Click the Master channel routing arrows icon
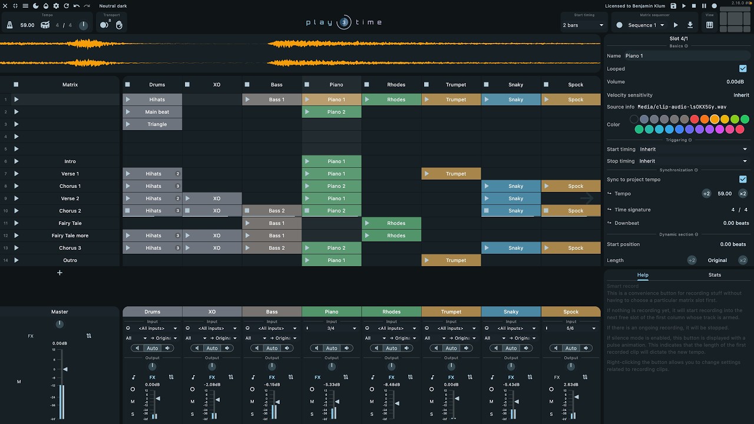Screen dimensions: 754x424 point(89,336)
